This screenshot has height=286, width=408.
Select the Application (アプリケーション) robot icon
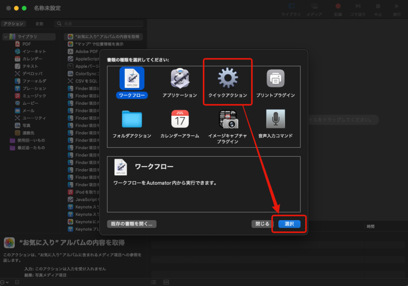[179, 79]
